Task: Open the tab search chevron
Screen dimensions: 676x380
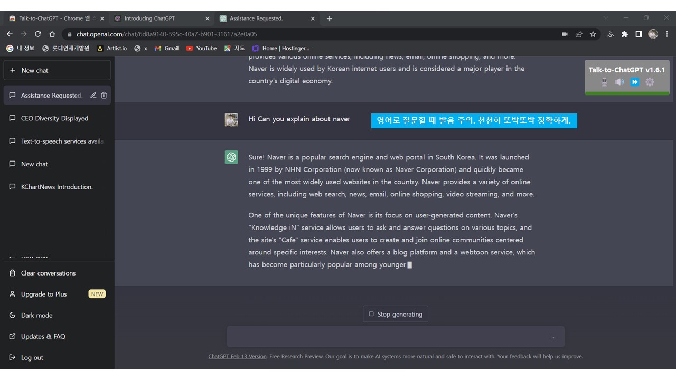Action: point(606,18)
